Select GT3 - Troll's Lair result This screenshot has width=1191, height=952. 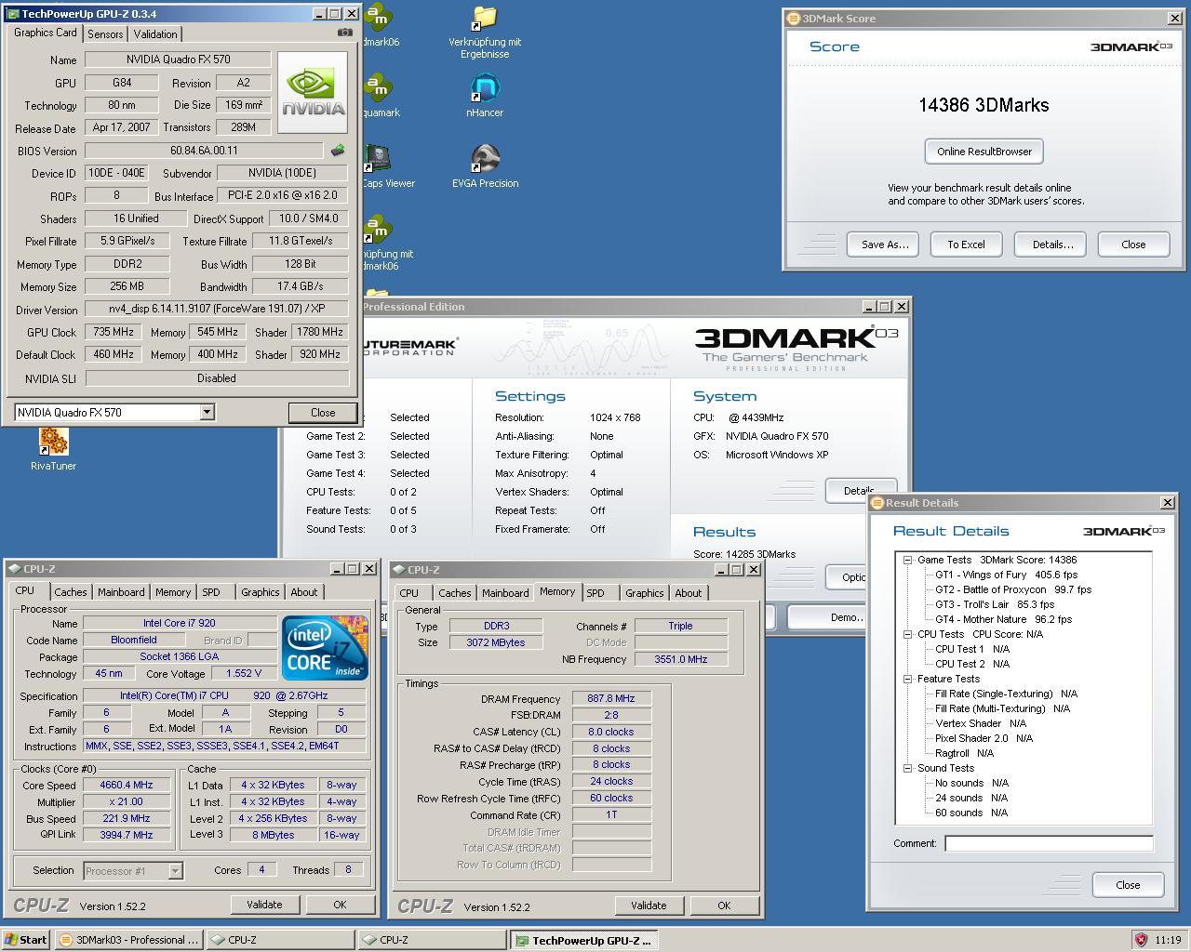click(x=995, y=604)
